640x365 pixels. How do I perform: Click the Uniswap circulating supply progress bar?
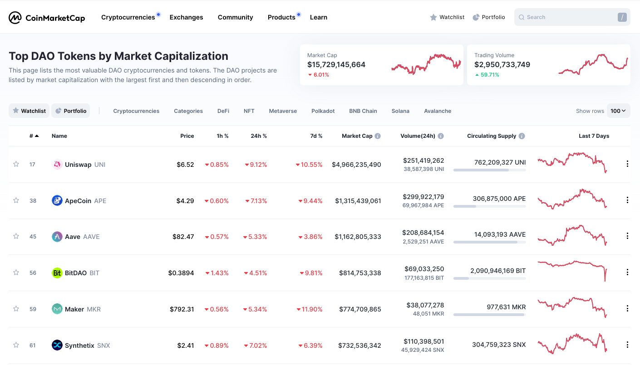click(x=489, y=170)
